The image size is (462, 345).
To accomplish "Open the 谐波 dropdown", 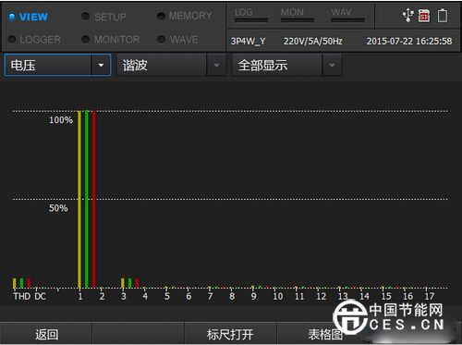I will coord(172,65).
